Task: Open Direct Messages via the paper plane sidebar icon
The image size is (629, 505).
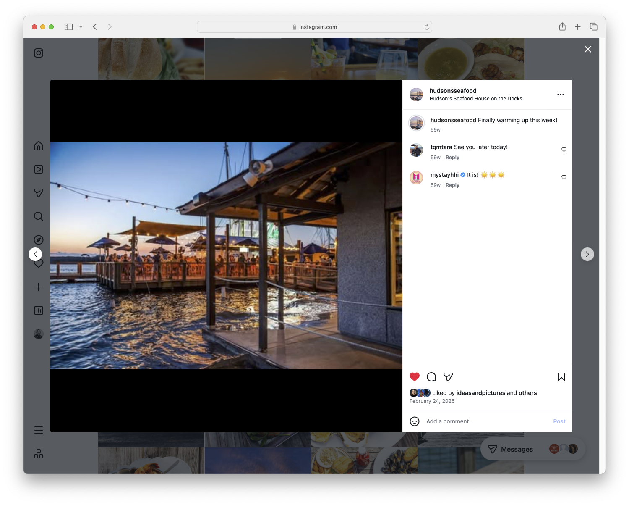Action: [38, 193]
